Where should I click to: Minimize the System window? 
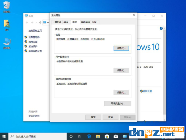tap(145, 16)
